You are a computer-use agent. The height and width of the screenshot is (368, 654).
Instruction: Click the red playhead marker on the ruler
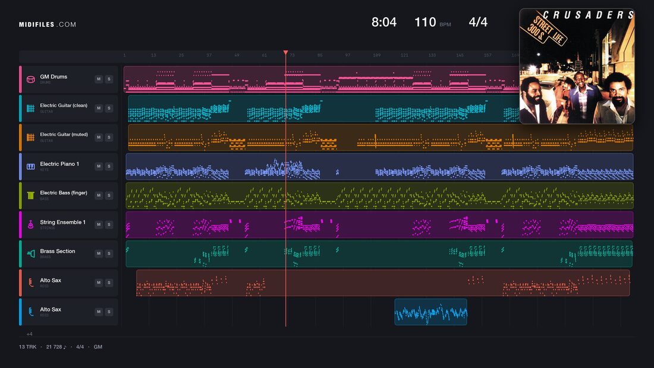286,52
